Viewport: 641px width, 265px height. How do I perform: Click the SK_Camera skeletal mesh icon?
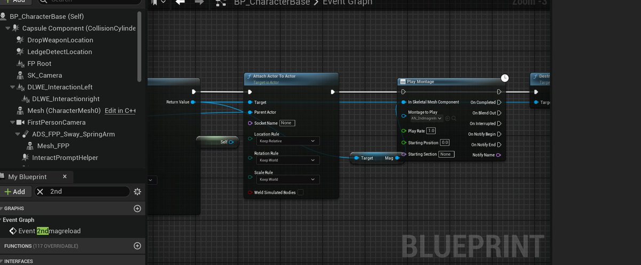21,75
